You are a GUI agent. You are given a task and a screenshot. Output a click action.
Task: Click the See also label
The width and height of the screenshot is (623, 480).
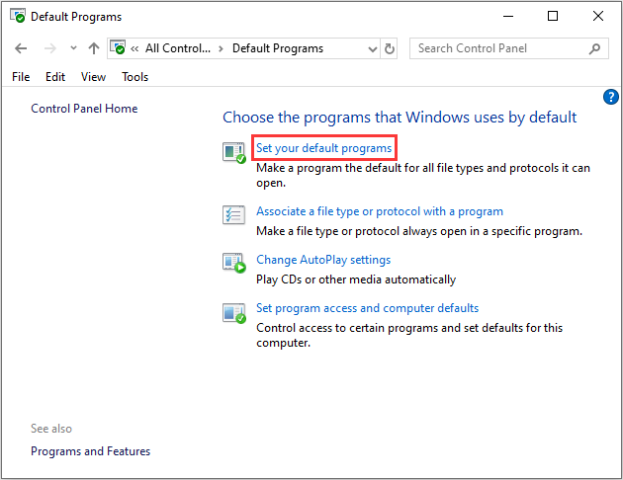click(51, 429)
